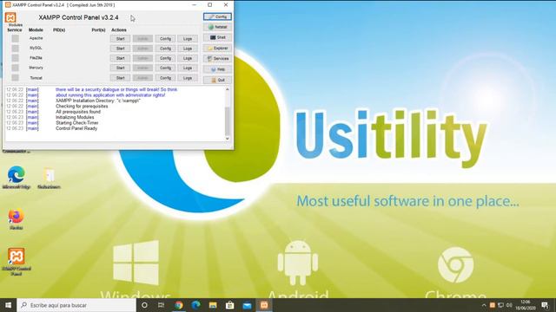This screenshot has width=556, height=312.
Task: Open Task View from the taskbar
Action: 161,305
